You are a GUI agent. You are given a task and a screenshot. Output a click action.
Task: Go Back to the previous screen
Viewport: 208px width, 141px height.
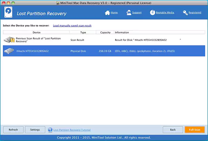173,130
